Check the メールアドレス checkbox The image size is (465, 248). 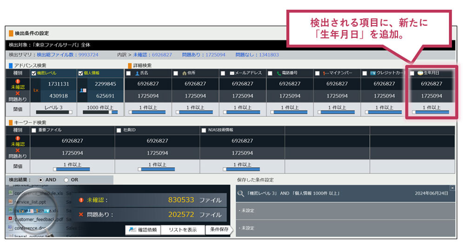pyautogui.click(x=223, y=73)
